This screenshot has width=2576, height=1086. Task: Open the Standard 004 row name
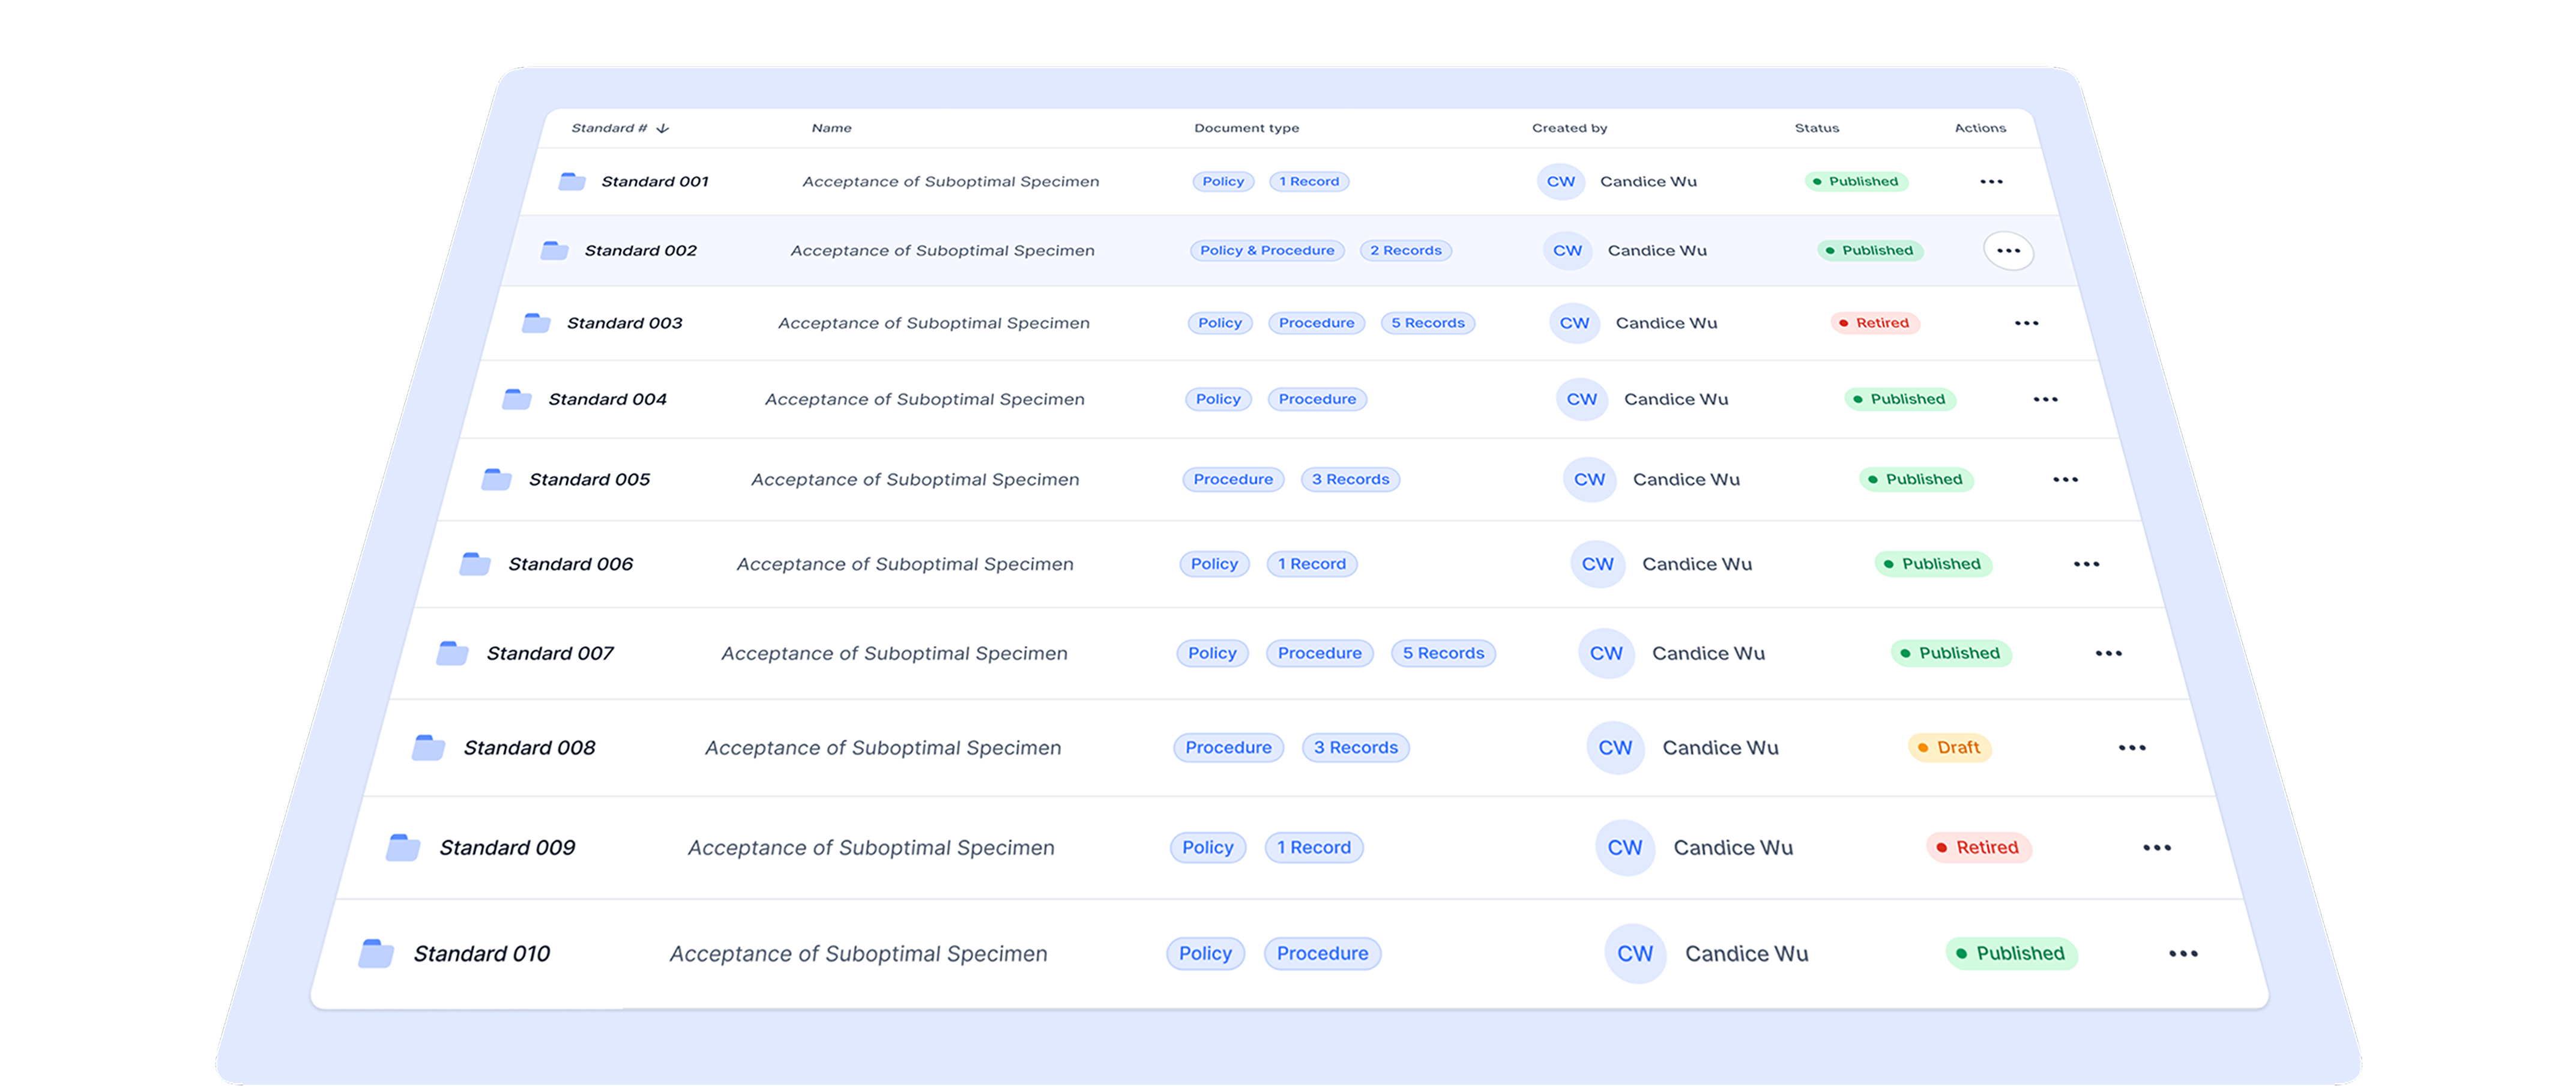coord(924,399)
